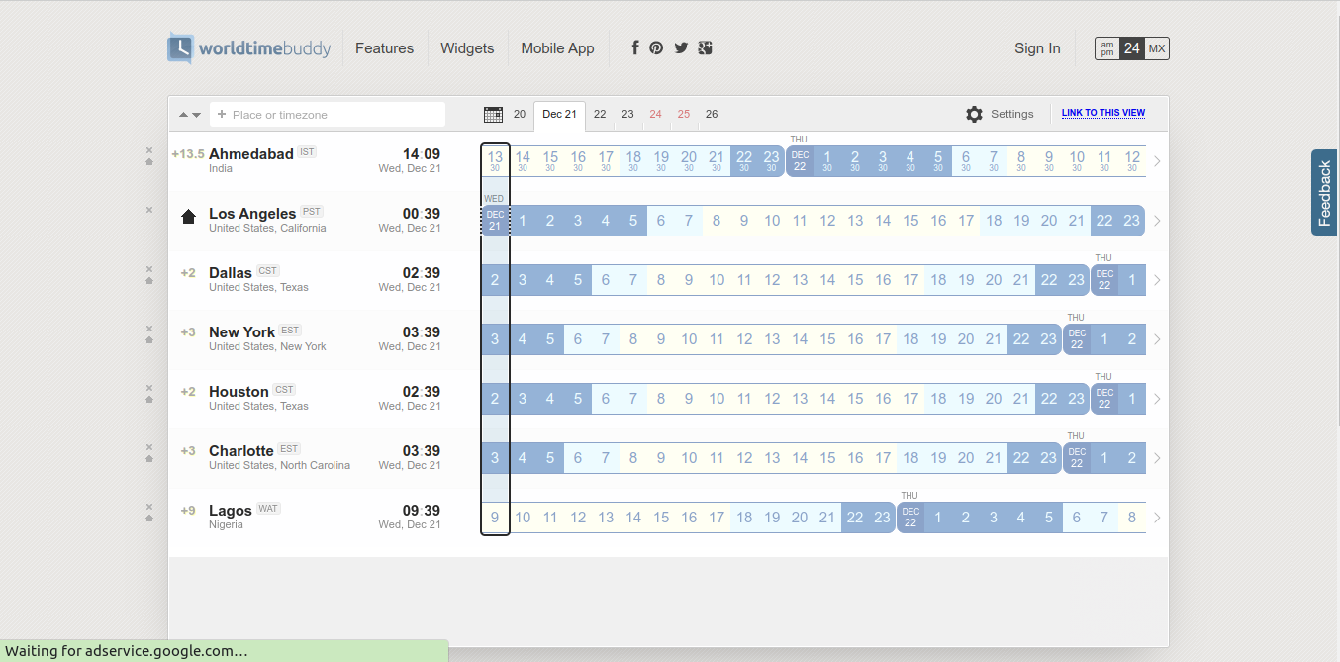1340x662 pixels.
Task: Share via the Twitter bird icon
Action: click(x=681, y=47)
